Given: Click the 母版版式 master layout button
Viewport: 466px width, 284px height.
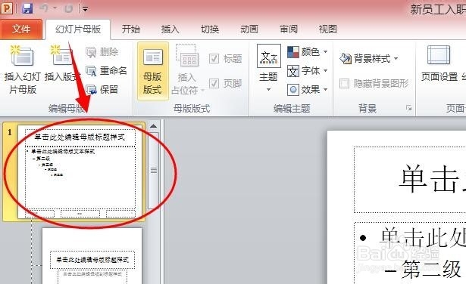Looking at the screenshot, I should pyautogui.click(x=153, y=71).
